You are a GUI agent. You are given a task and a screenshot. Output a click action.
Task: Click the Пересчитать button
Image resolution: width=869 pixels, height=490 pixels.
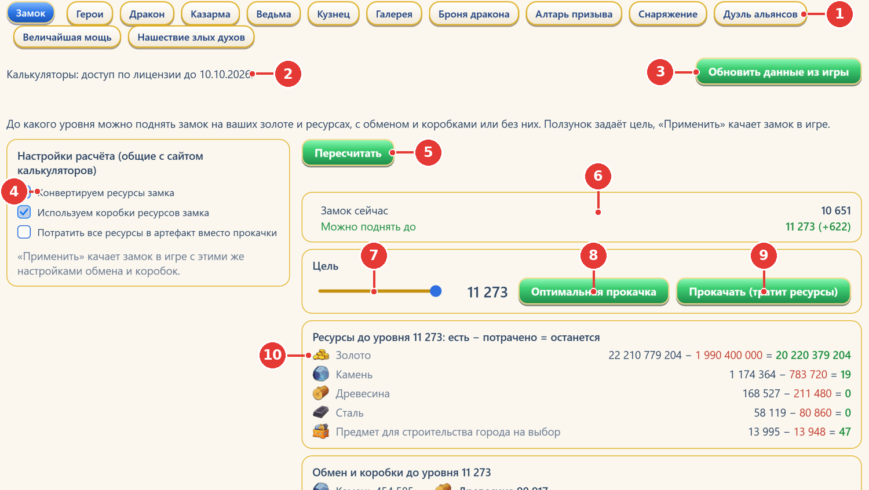tap(348, 153)
